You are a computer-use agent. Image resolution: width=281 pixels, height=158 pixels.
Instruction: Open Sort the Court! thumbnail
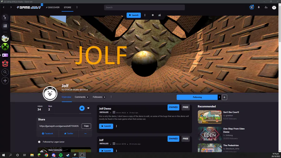pyautogui.click(x=210, y=117)
